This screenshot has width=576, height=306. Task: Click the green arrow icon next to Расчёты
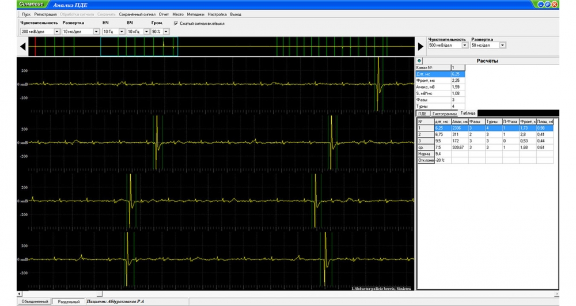point(419,61)
